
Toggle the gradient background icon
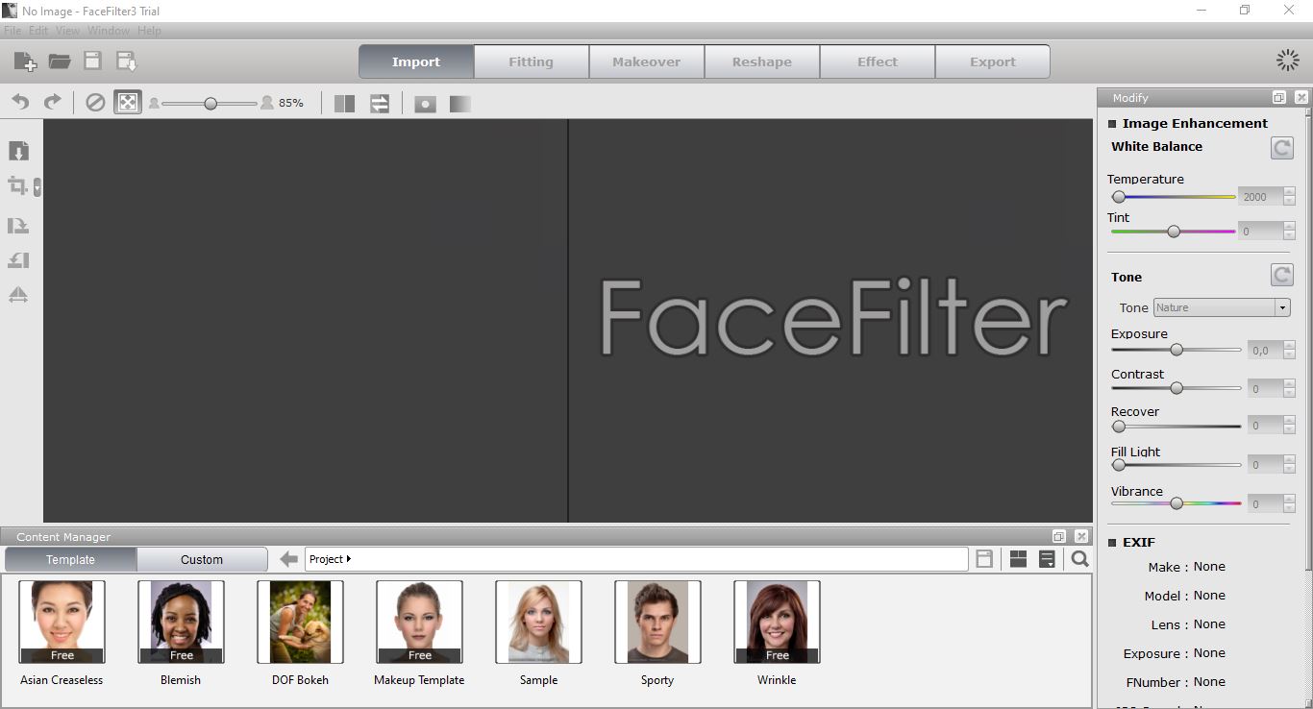(460, 103)
